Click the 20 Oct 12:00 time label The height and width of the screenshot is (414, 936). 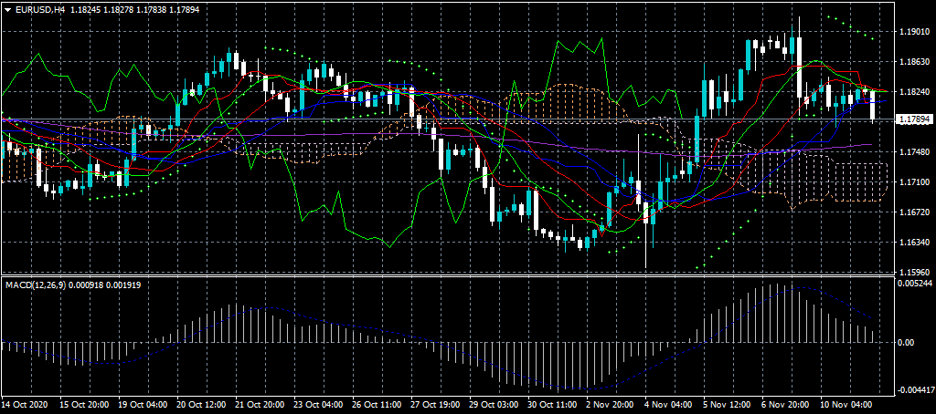(200, 405)
